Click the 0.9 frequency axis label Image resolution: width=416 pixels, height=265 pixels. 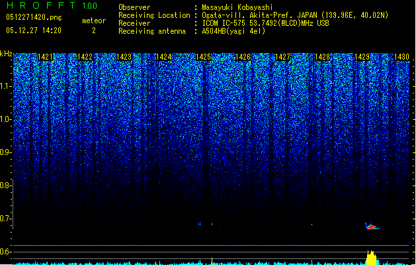pyautogui.click(x=5, y=152)
